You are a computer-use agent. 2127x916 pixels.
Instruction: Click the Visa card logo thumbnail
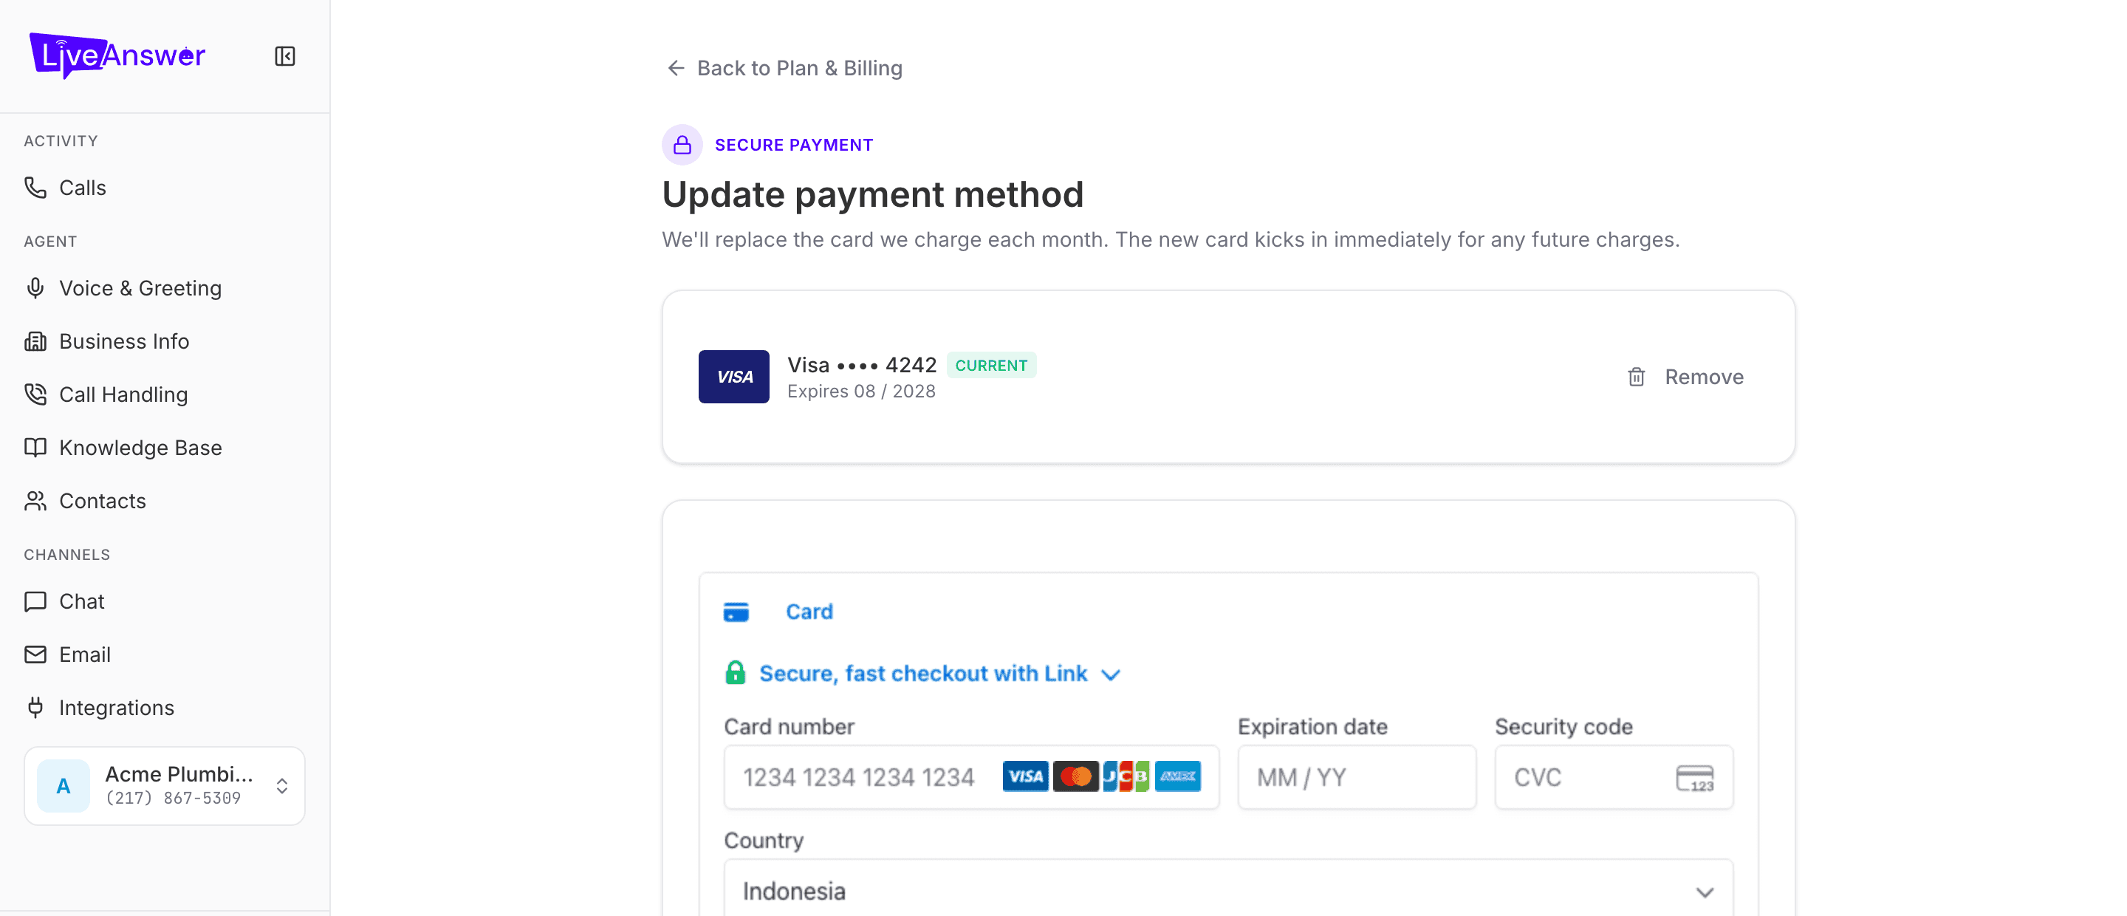[x=734, y=377]
